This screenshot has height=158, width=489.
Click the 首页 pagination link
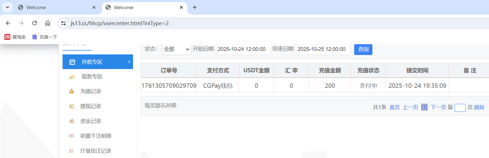[394, 107]
